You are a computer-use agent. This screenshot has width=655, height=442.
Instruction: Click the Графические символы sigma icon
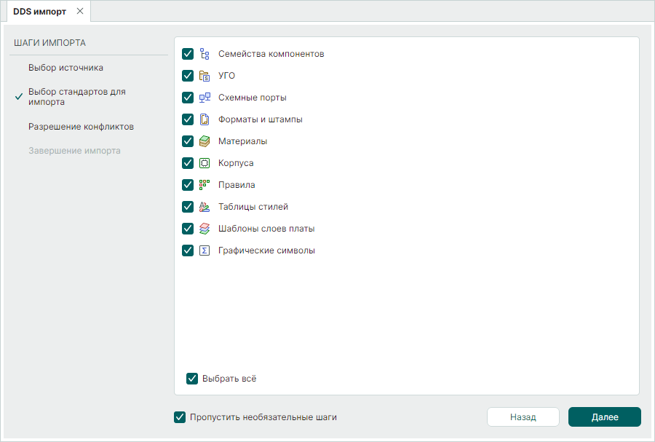click(205, 250)
